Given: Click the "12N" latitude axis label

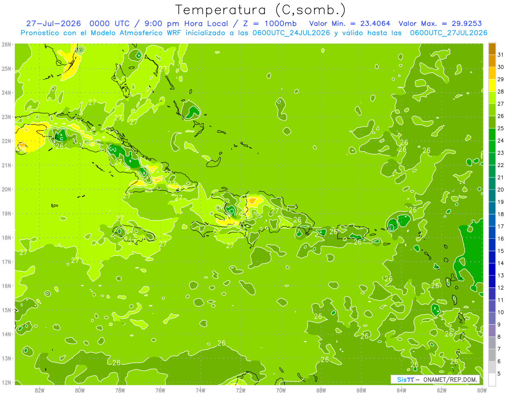Looking at the screenshot, I should 6,382.
